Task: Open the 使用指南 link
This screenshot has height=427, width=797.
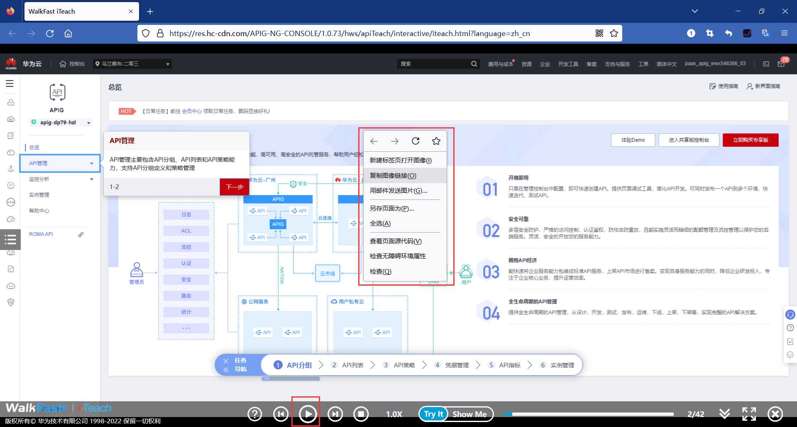Action: click(724, 86)
